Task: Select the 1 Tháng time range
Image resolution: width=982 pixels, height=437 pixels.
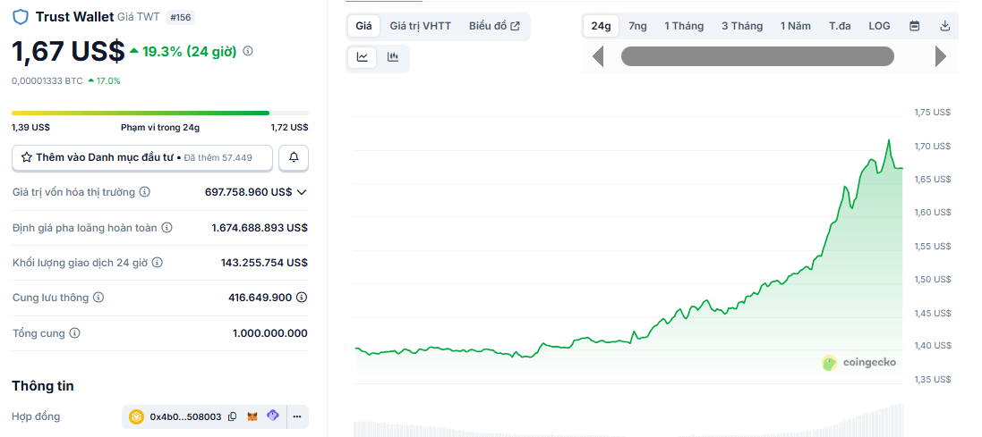Action: (684, 26)
